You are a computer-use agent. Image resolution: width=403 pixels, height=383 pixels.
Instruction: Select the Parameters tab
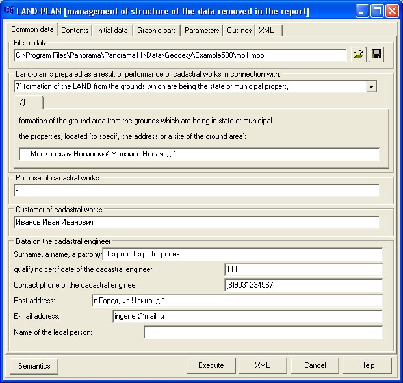click(x=201, y=31)
